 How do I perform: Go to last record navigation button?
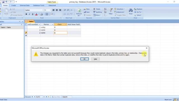pyautogui.click(x=46, y=97)
